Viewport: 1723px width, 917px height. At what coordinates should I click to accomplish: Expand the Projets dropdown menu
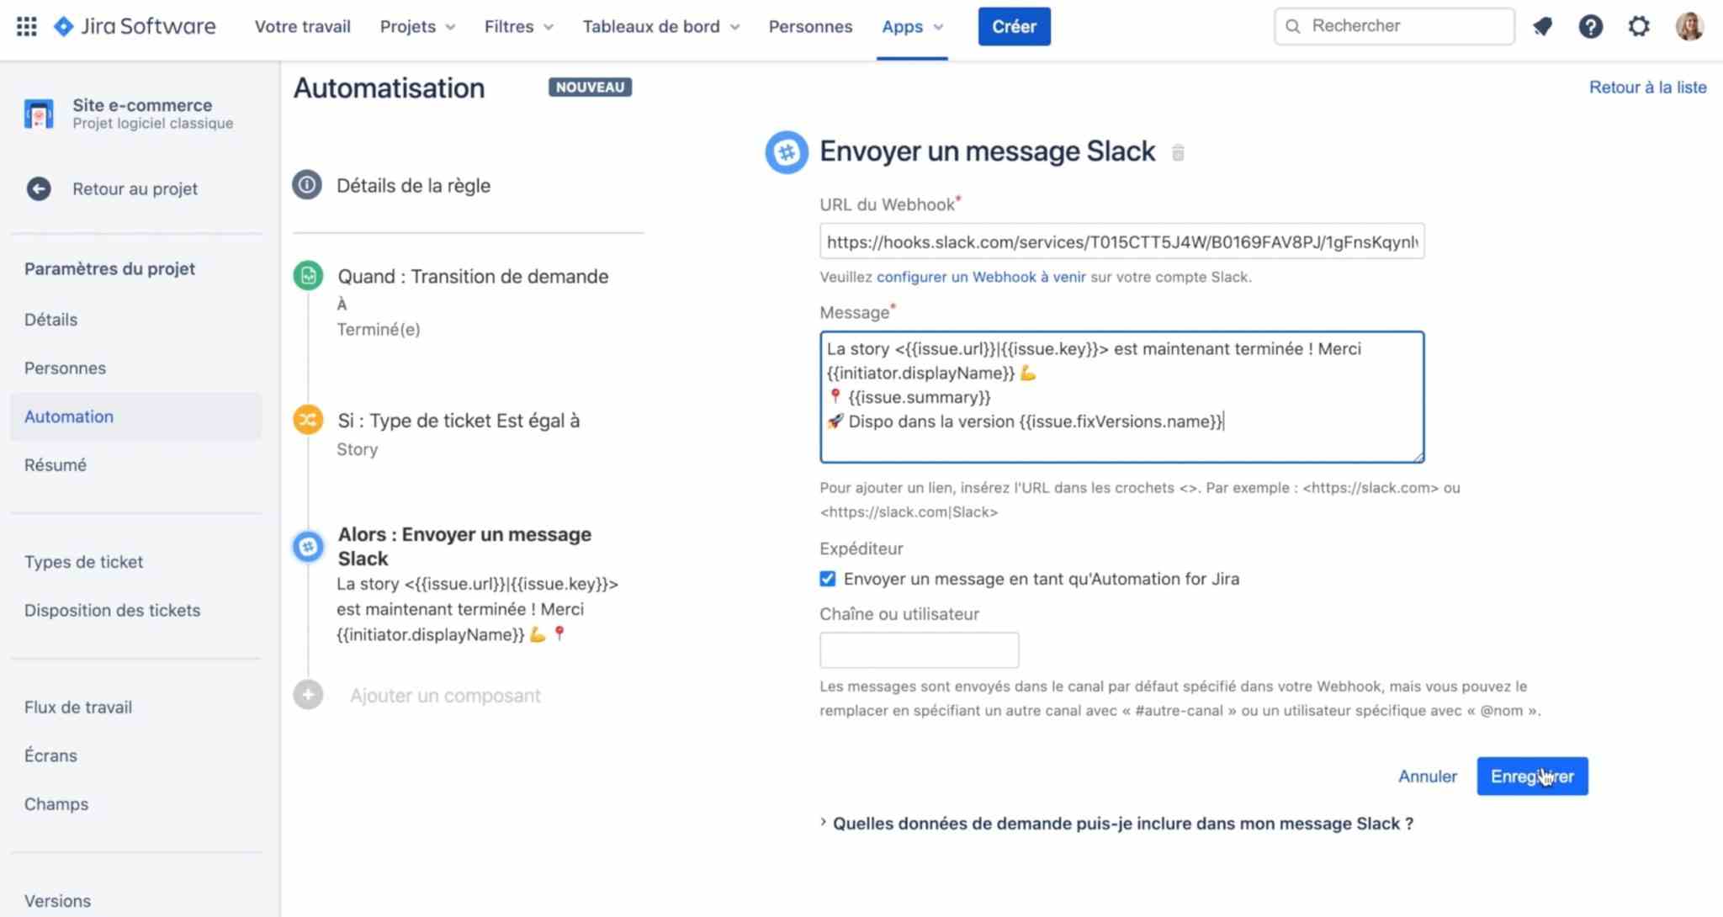tap(417, 26)
